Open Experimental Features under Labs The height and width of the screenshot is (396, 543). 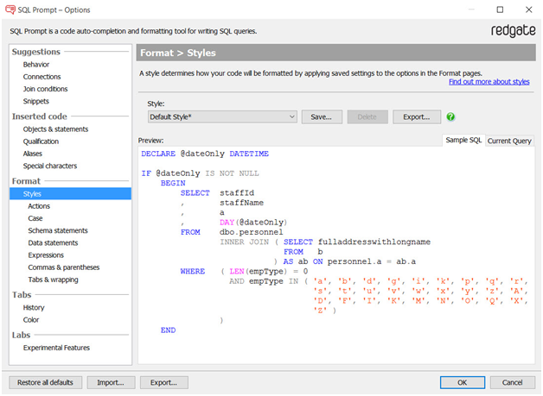(56, 348)
